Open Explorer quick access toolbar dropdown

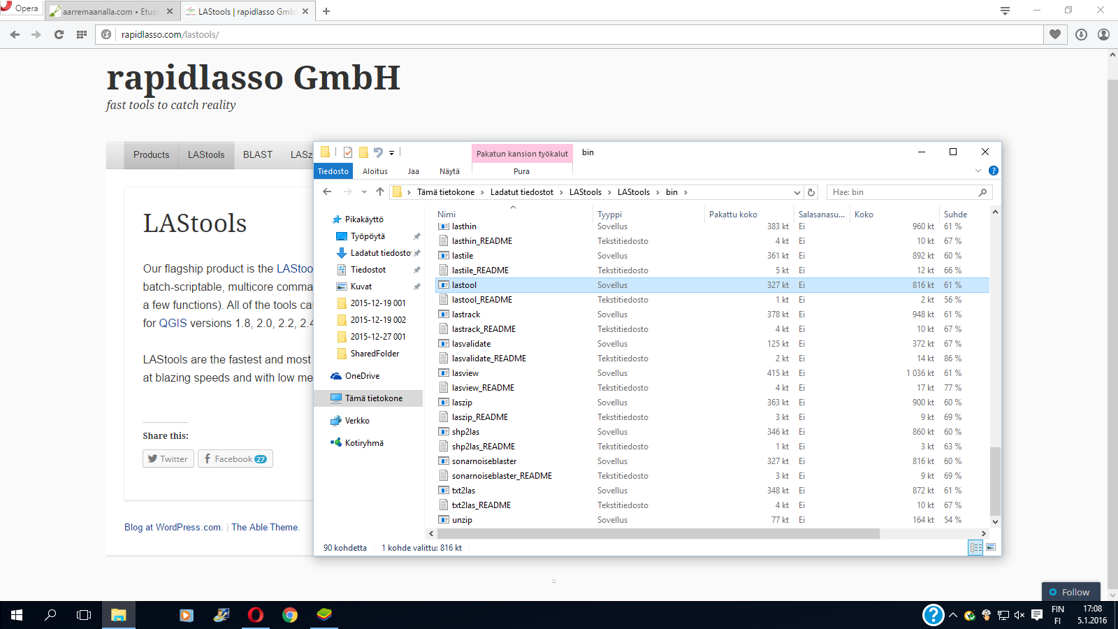(x=391, y=152)
